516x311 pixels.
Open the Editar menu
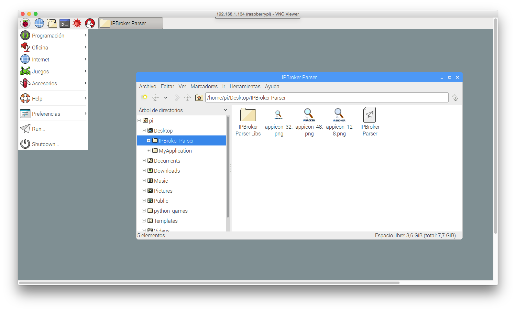[167, 86]
